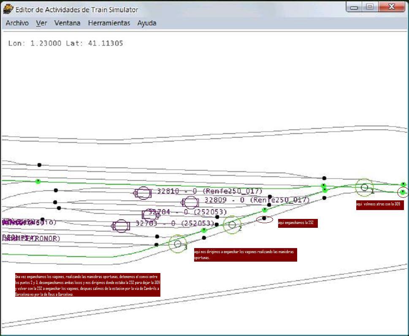409x336 pixels.
Task: Click the train icon labeled 32704
Action: point(149,214)
